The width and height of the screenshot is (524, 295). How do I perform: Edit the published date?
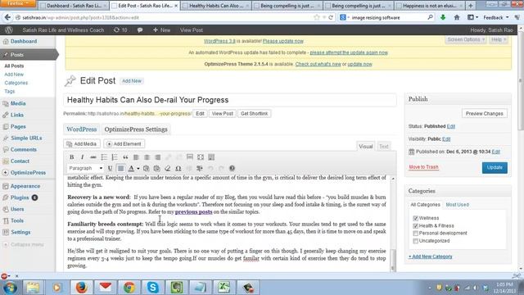pyautogui.click(x=496, y=152)
